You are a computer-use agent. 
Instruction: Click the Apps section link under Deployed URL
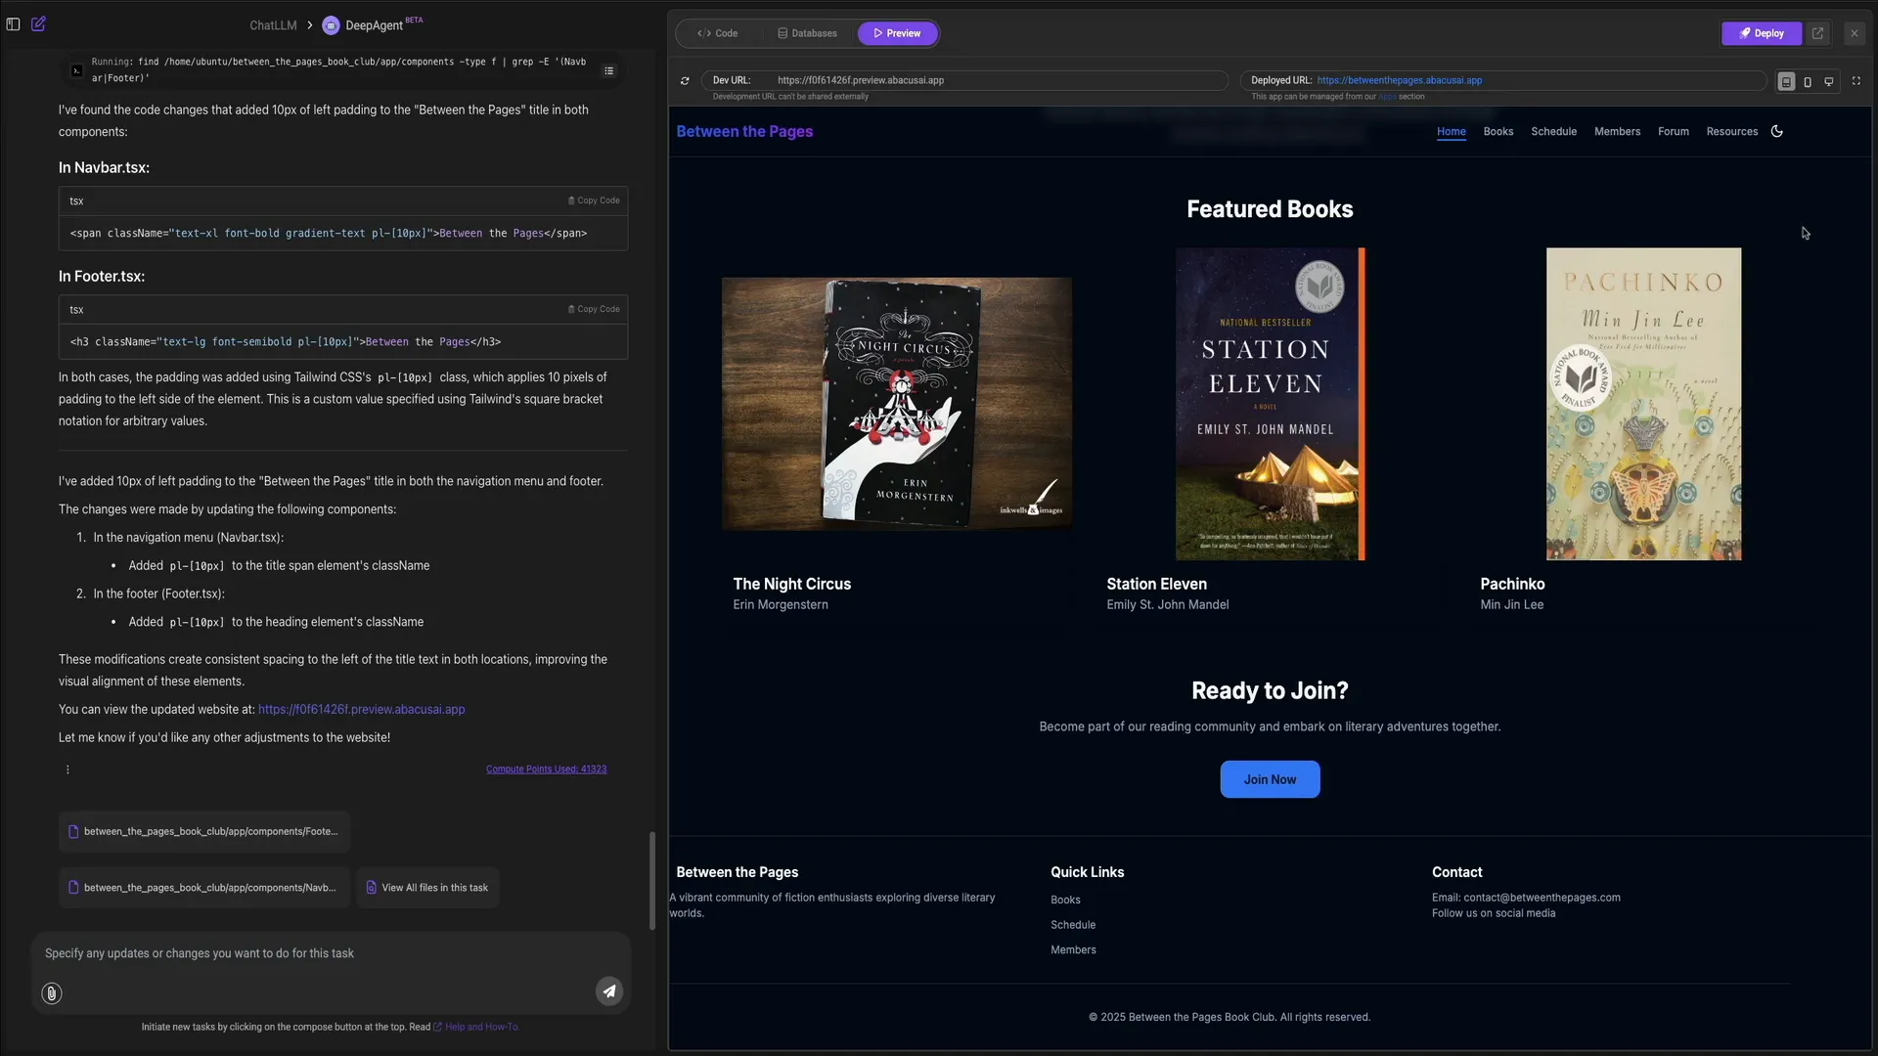[x=1387, y=97]
